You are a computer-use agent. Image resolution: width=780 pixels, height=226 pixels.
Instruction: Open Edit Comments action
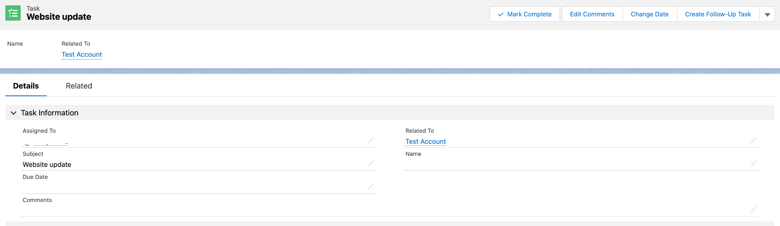(x=592, y=14)
